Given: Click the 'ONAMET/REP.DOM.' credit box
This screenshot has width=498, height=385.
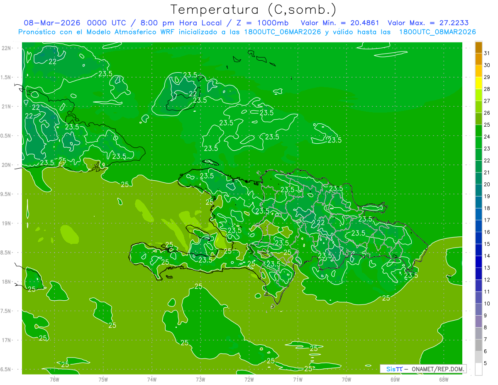Looking at the screenshot, I should [423, 369].
